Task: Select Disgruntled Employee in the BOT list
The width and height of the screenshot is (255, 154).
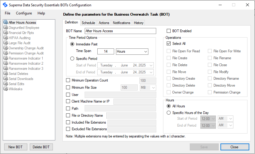Action: click(x=24, y=28)
